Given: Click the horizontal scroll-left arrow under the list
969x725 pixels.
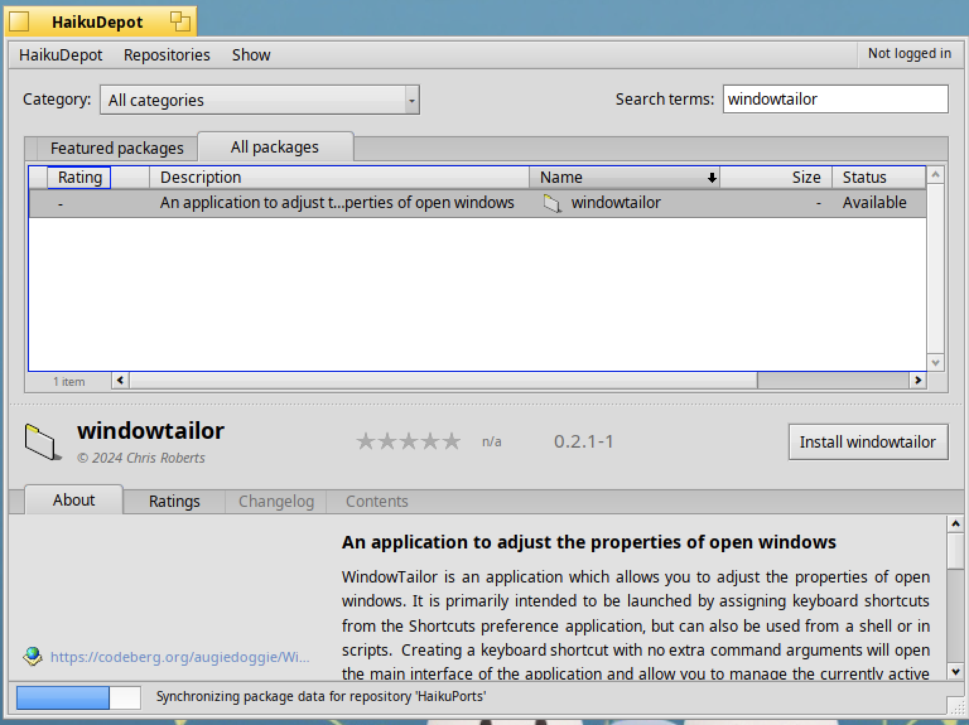Looking at the screenshot, I should [120, 380].
